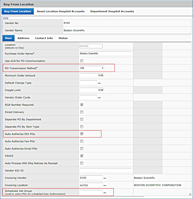The width and height of the screenshot is (193, 199).
Task: Open Department Hospital Accounts tab
Action: point(112,12)
